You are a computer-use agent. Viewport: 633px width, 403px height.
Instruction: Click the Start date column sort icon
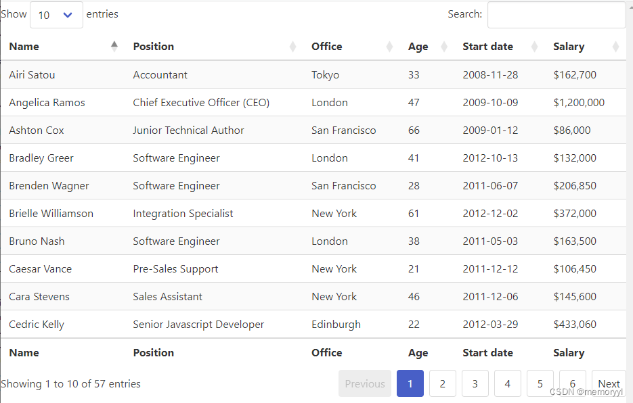click(535, 47)
